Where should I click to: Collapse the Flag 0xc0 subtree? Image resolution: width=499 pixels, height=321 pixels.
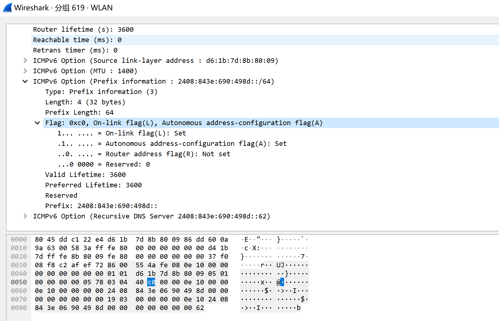coord(37,123)
